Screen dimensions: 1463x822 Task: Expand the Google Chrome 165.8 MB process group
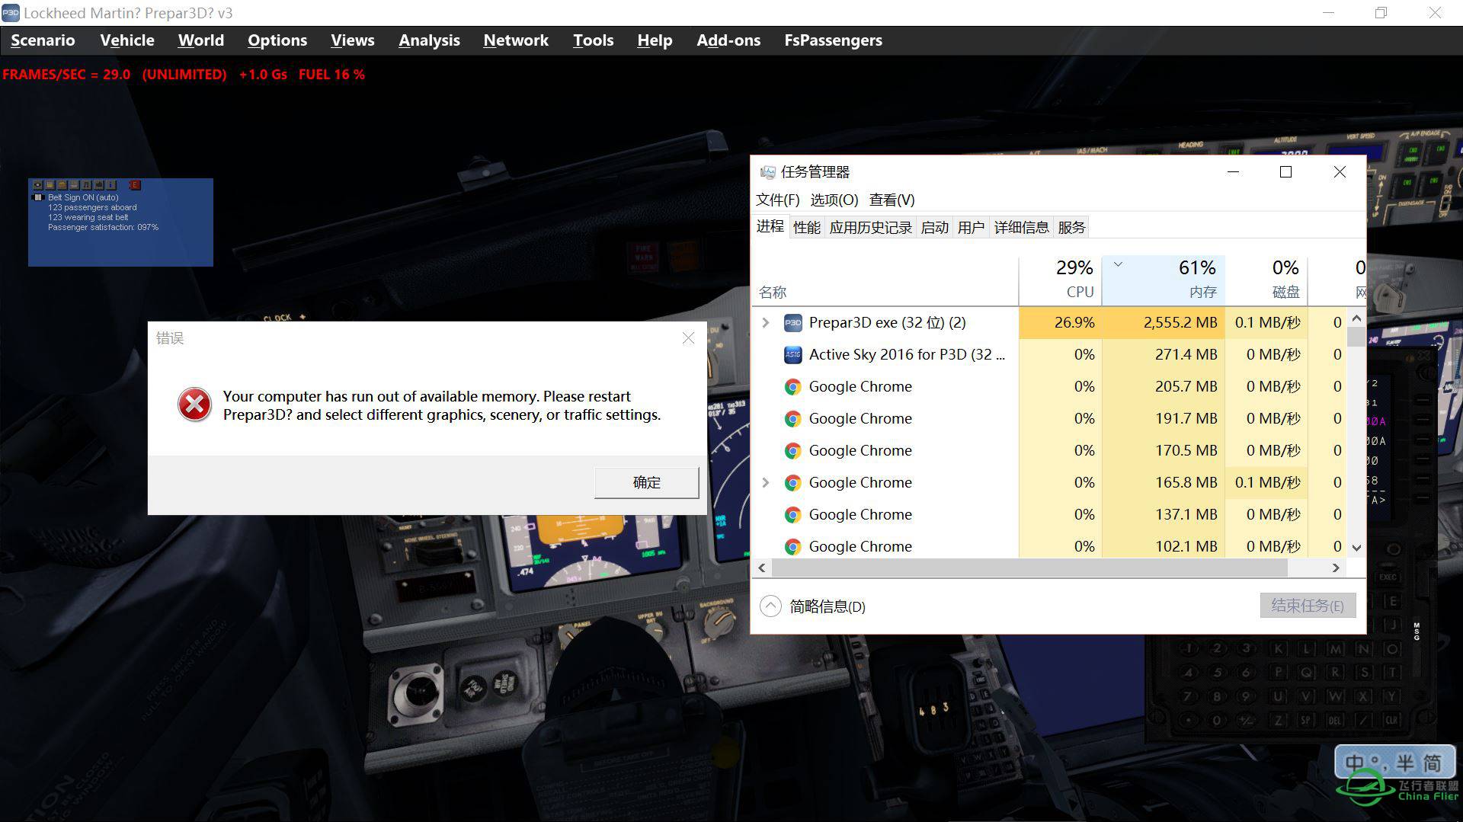click(x=766, y=483)
